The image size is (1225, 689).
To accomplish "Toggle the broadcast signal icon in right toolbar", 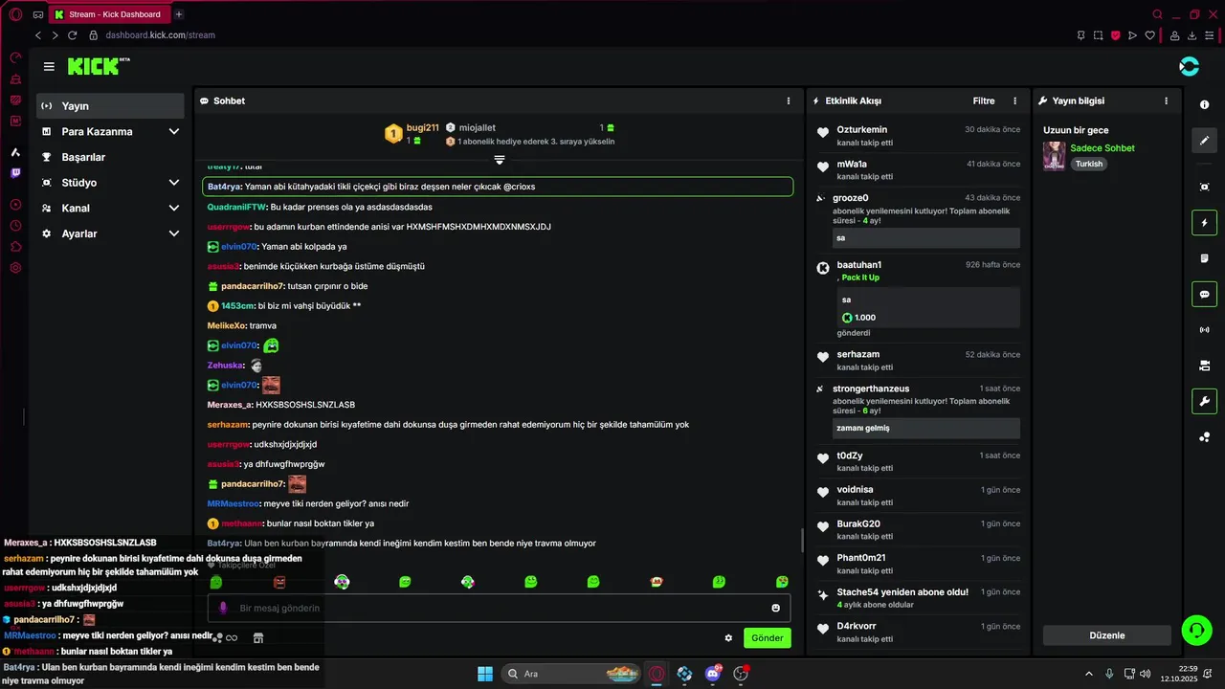I will [1204, 330].
